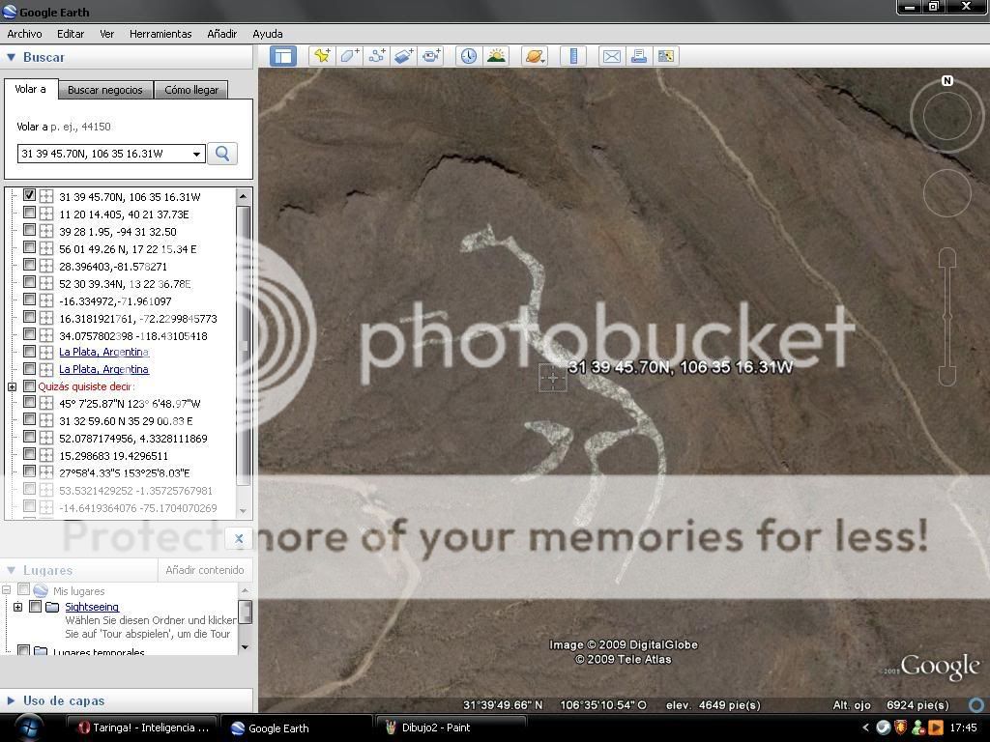The width and height of the screenshot is (990, 742).
Task: Open the Añadir menu
Action: (x=221, y=34)
